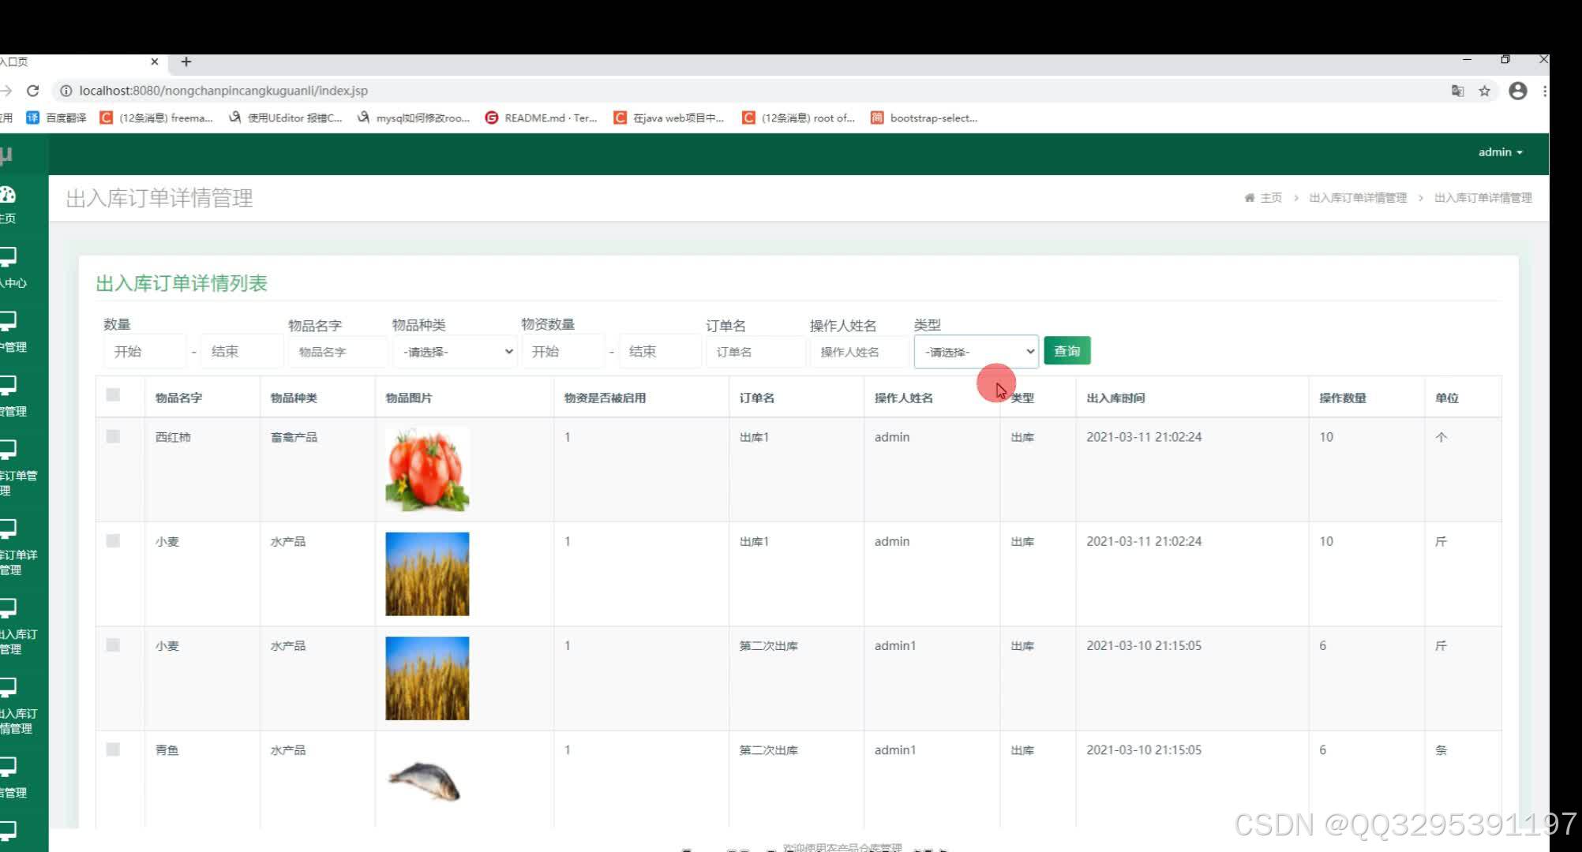
Task: Open 信管理 monitor icon in sidebar
Action: pyautogui.click(x=8, y=767)
